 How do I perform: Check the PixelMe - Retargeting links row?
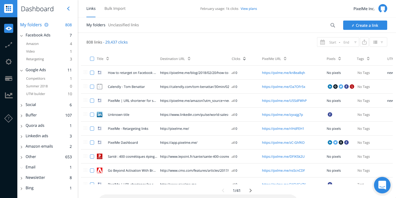(x=92, y=128)
